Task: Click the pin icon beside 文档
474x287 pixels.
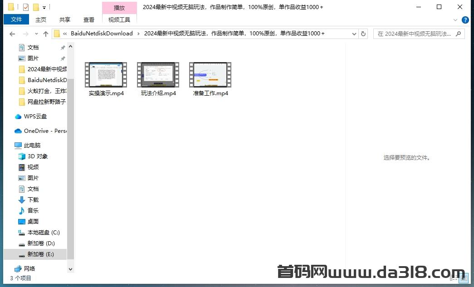Action: 63,48
